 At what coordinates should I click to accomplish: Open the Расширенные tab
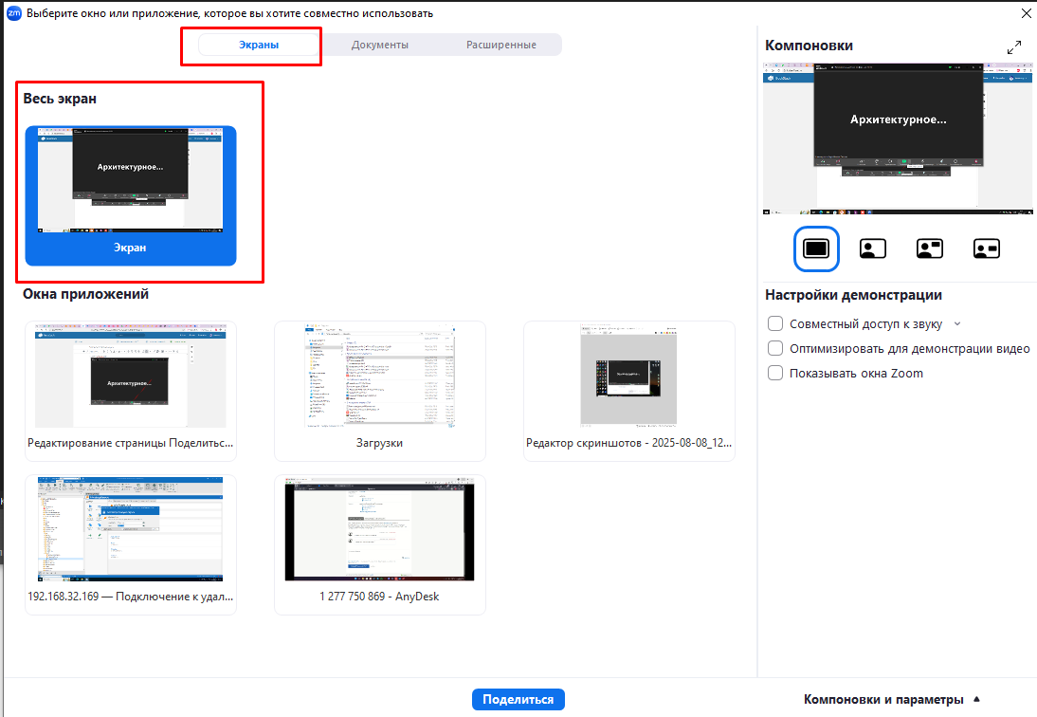pyautogui.click(x=501, y=45)
